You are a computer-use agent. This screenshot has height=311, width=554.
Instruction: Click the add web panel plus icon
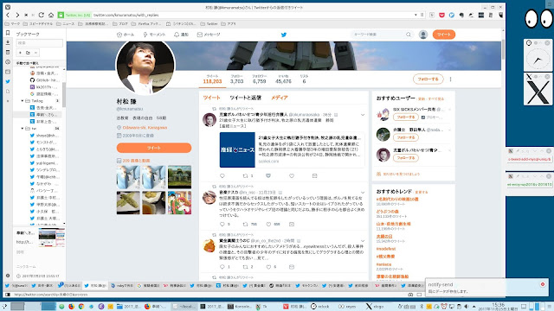click(8, 101)
